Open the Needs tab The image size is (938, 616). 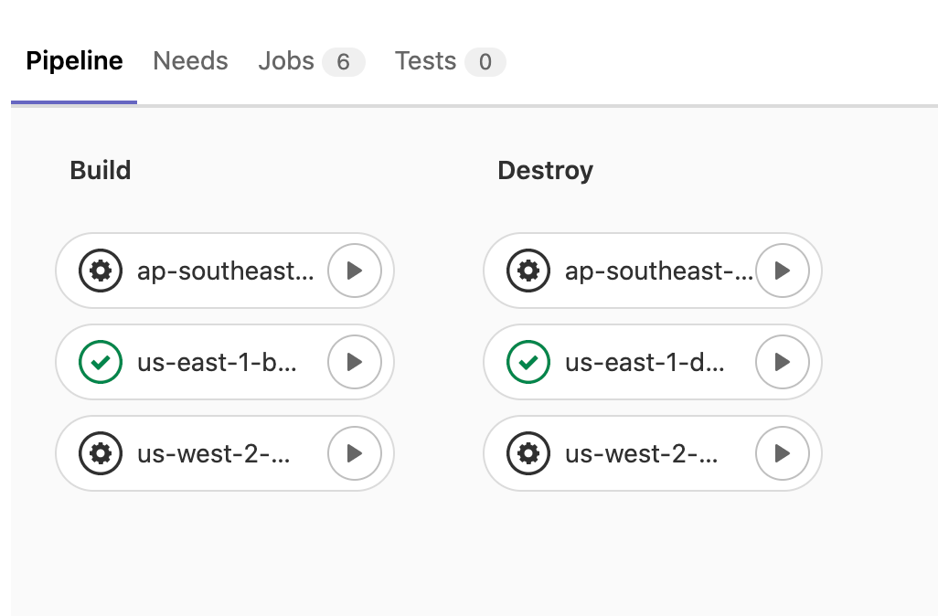pyautogui.click(x=190, y=61)
